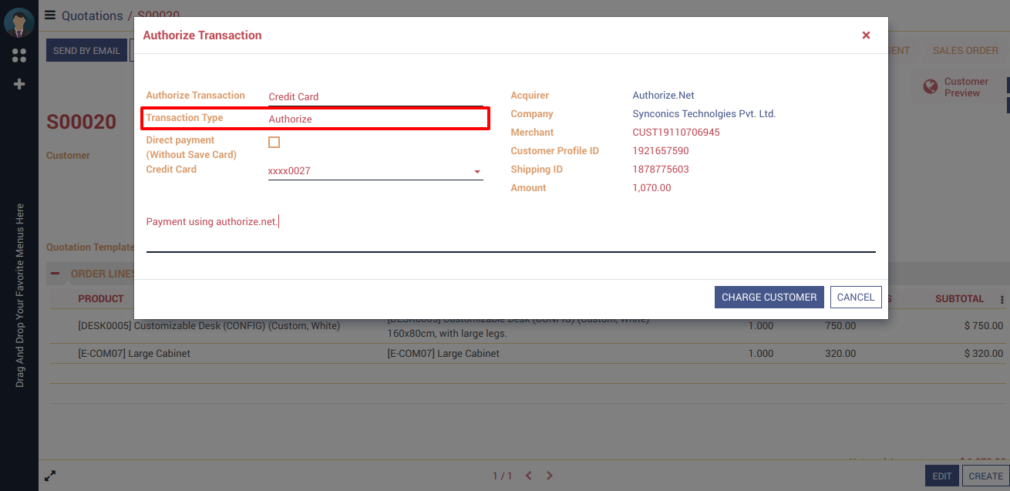Select the Sales Order status tab
The width and height of the screenshot is (1010, 491).
click(x=965, y=51)
